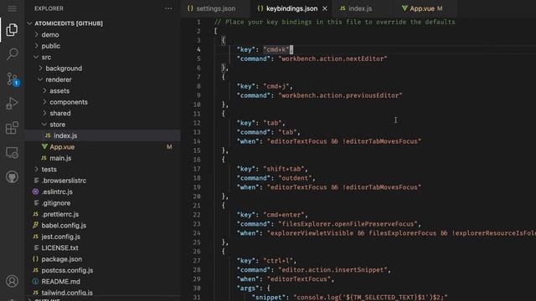Open index.js in the store folder
This screenshot has height=301, width=536.
tap(102, 135)
